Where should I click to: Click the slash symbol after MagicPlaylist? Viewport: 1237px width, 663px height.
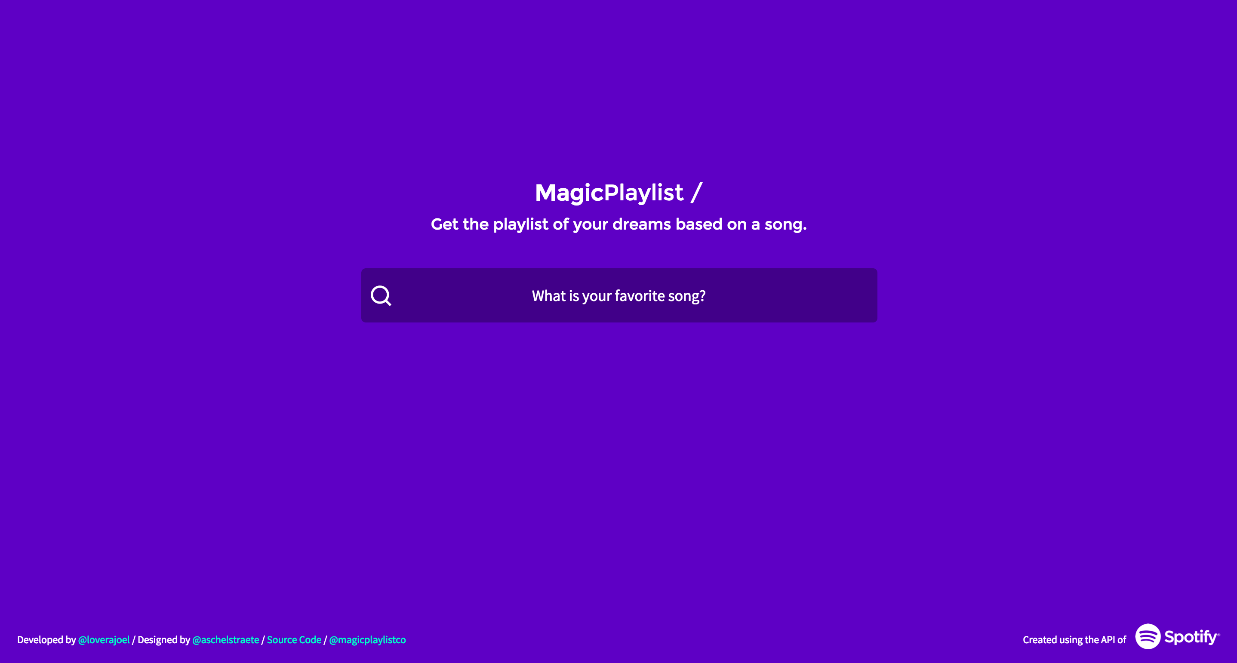697,193
